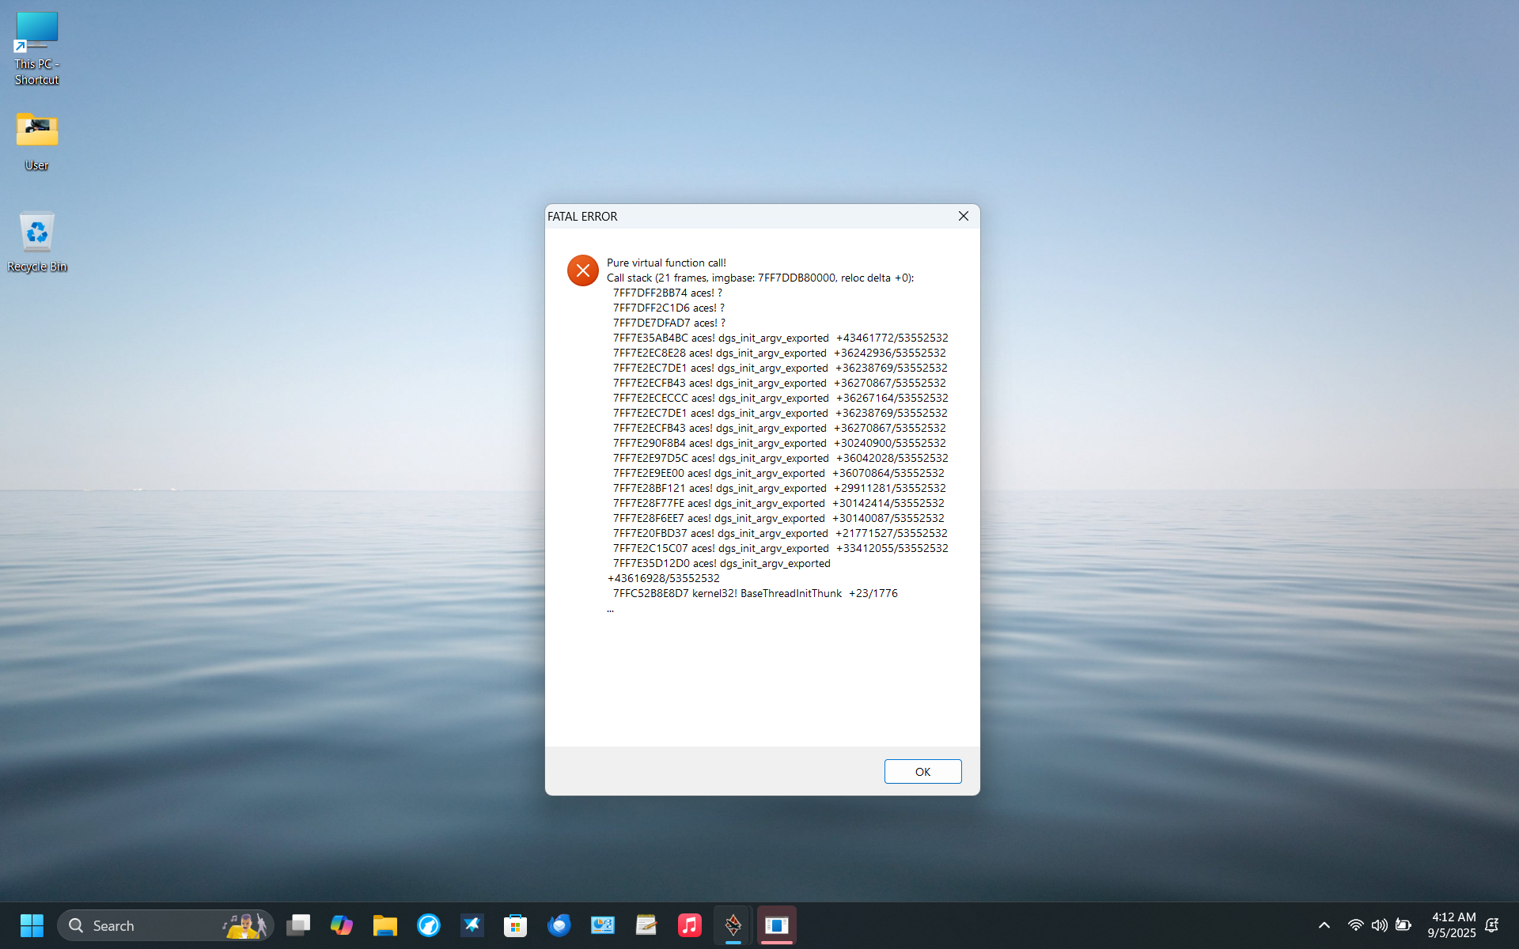Viewport: 1519px width, 949px height.
Task: Launch Copilot from the taskbar
Action: click(342, 925)
